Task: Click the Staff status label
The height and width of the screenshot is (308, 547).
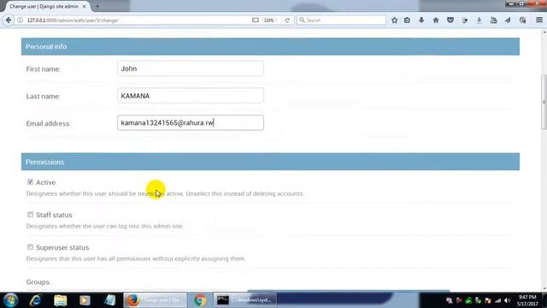Action: [54, 215]
